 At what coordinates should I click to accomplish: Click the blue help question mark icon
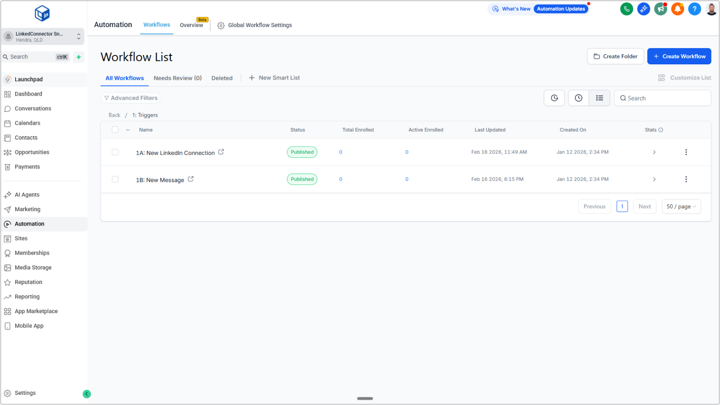[x=694, y=9]
